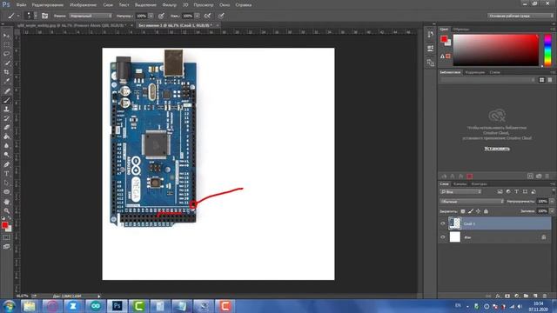Image resolution: width=557 pixels, height=313 pixels.
Task: Delete layer using trash icon
Action: coord(545,296)
